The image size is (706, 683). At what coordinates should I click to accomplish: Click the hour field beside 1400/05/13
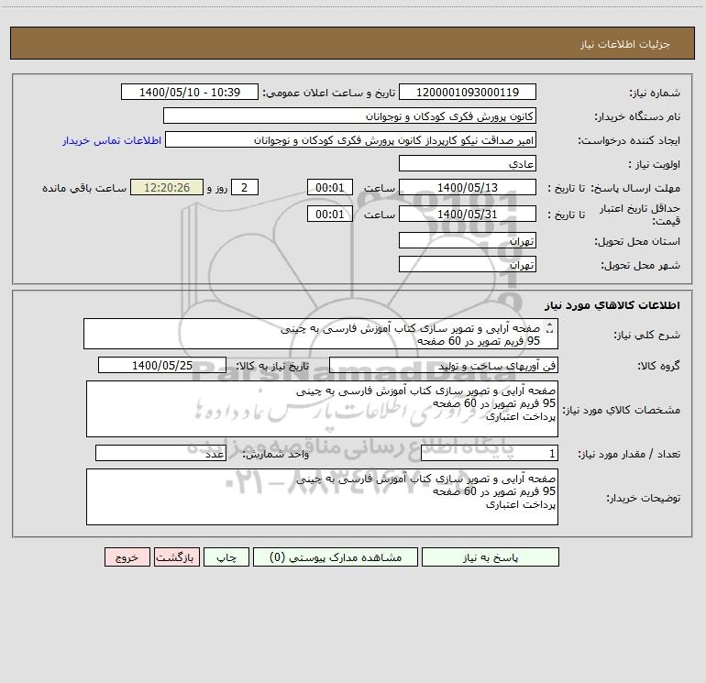point(329,187)
